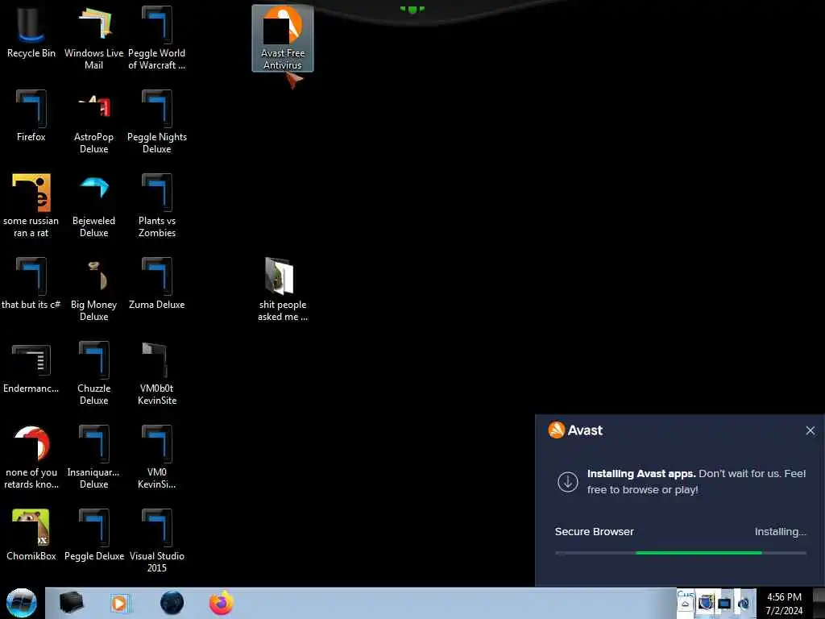Select the red bird icon above ChomikBox
The height and width of the screenshot is (619, 825).
31,456
